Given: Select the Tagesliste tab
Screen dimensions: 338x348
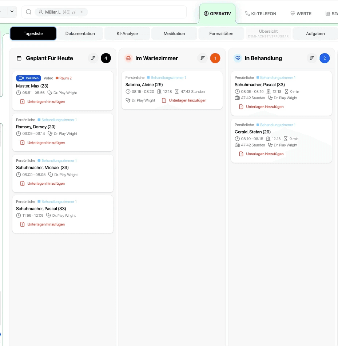Looking at the screenshot, I should pyautogui.click(x=33, y=33).
